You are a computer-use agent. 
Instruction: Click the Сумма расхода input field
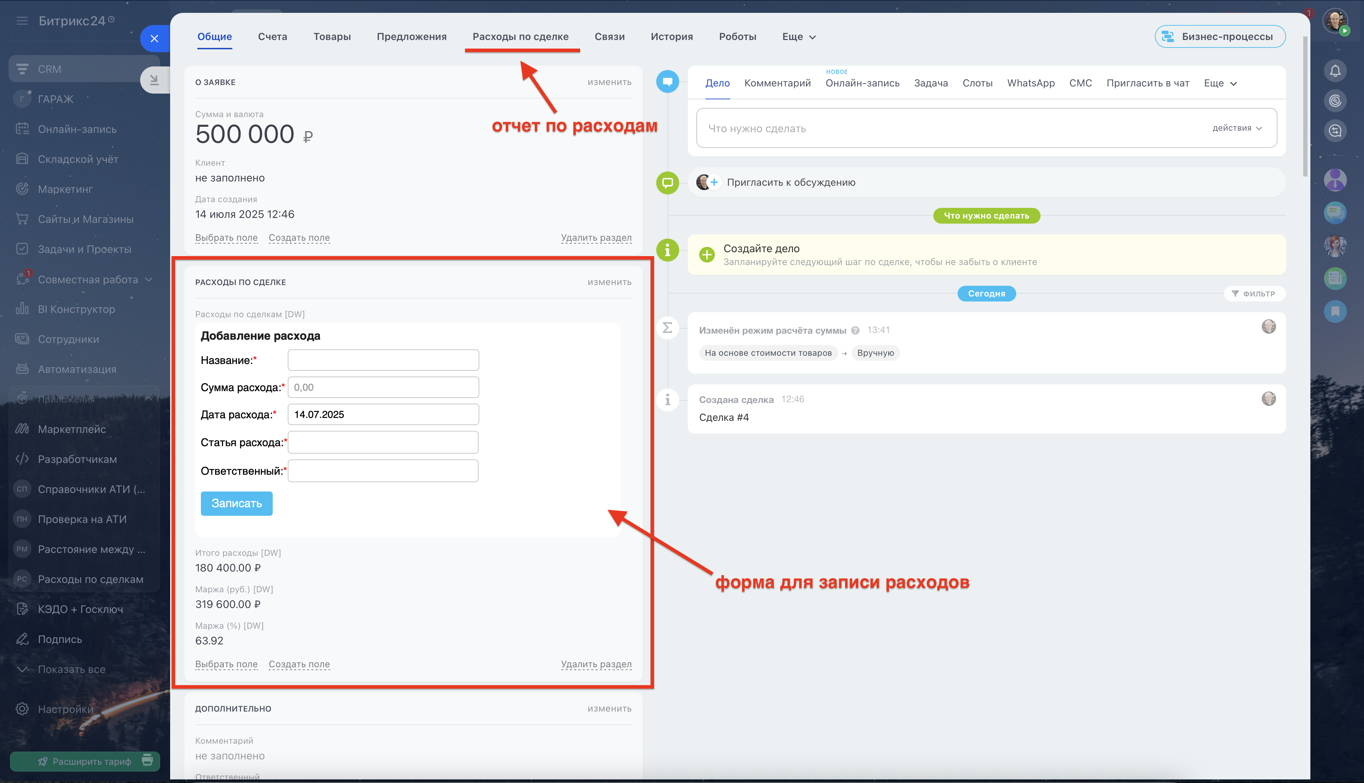(x=383, y=387)
